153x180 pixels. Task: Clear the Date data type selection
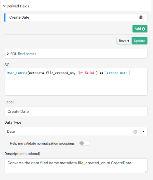[x=135, y=132]
